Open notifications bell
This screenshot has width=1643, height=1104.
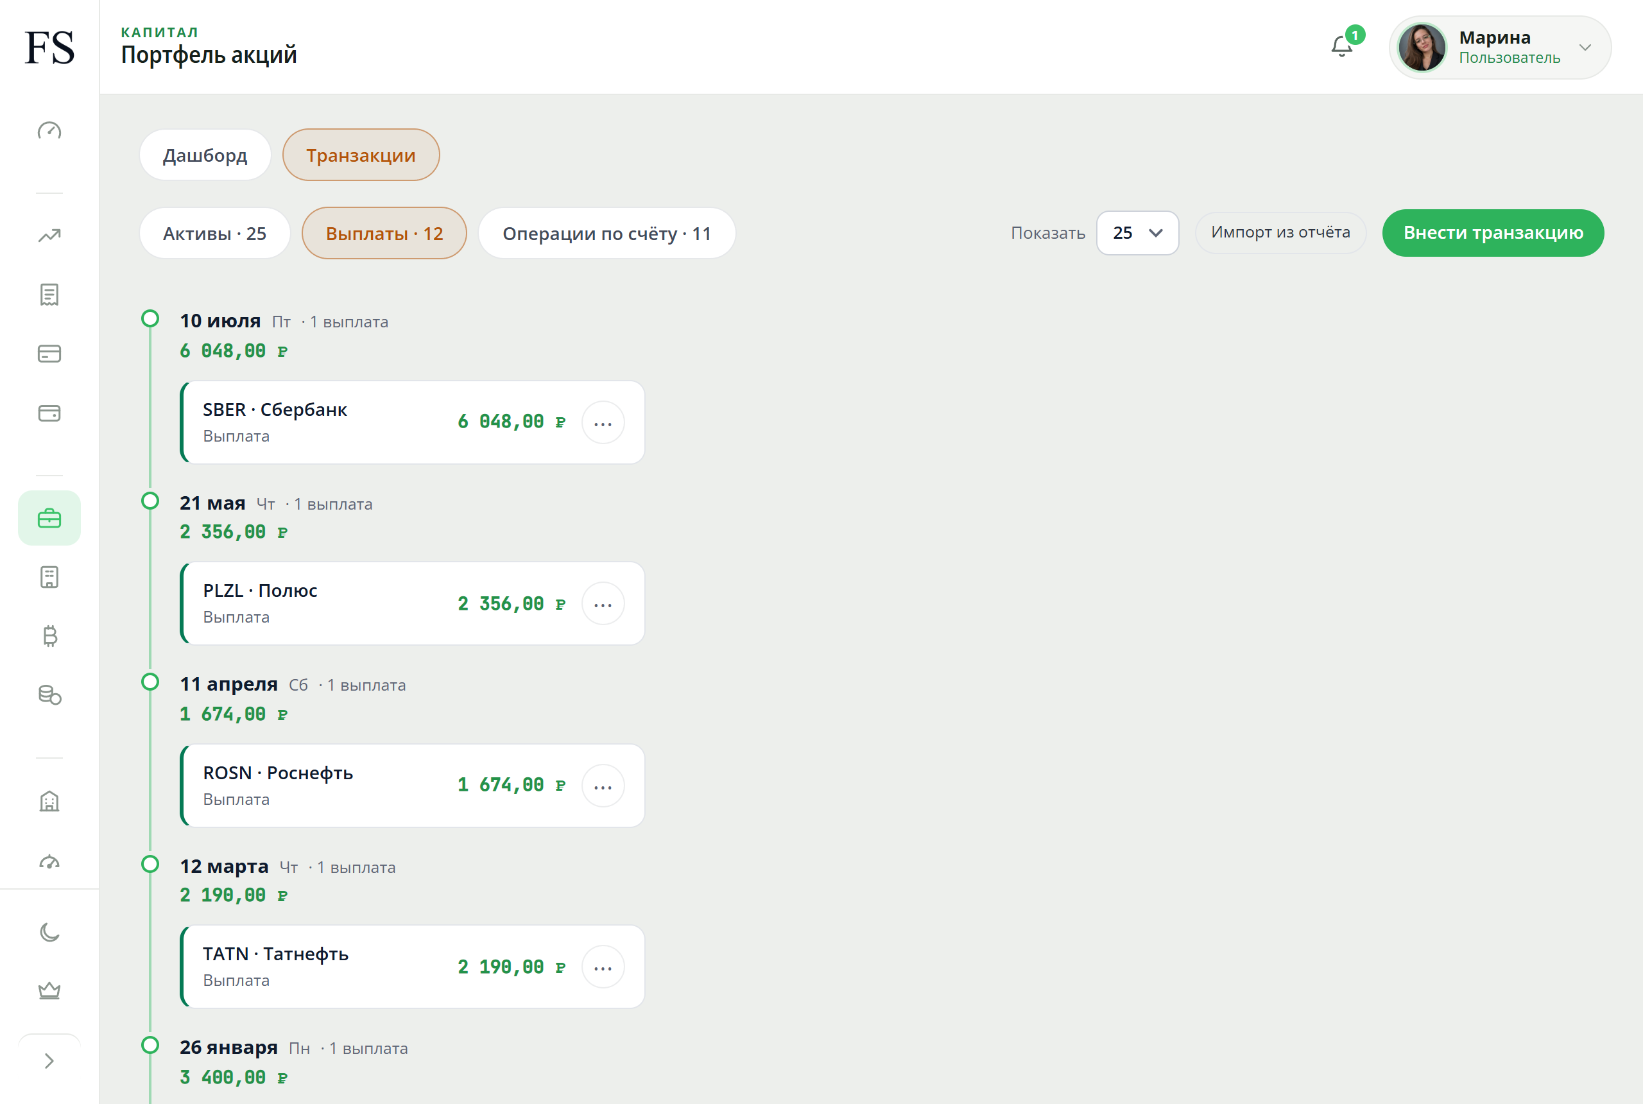pos(1342,46)
